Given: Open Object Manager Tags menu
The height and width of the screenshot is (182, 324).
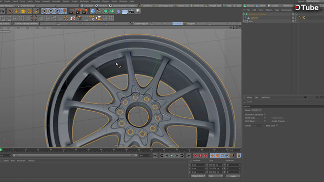Looking at the screenshot, I should (x=277, y=10).
